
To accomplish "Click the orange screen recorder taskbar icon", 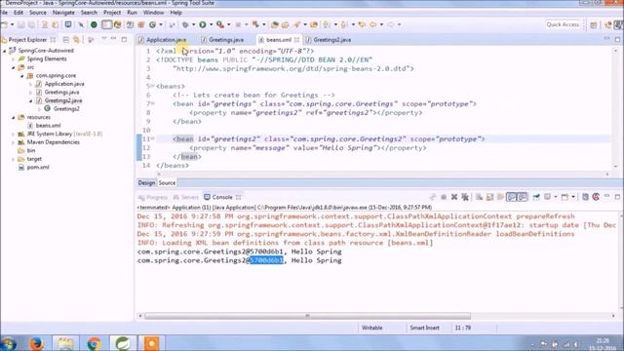I will pos(151,343).
